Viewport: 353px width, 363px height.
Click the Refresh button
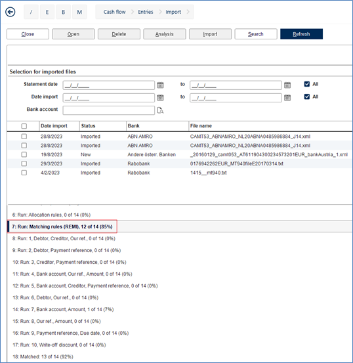[301, 34]
